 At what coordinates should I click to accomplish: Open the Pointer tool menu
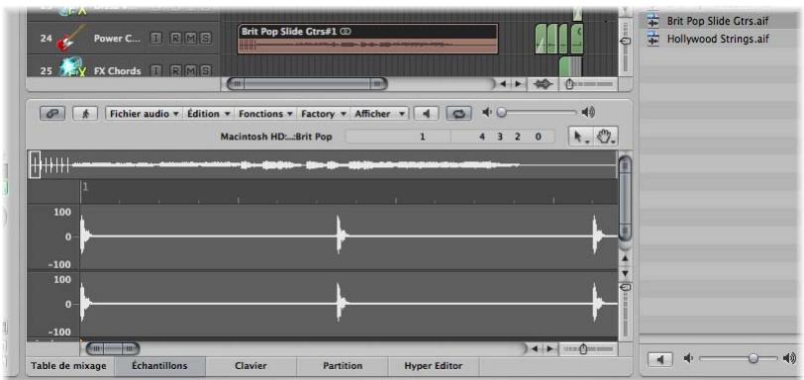click(x=580, y=137)
